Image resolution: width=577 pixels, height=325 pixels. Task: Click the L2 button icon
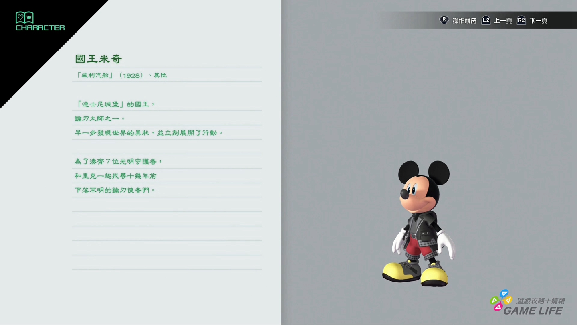point(486,20)
